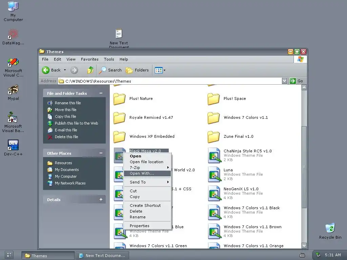Choose Copy in context menu
The width and height of the screenshot is (347, 260).
[x=147, y=197]
